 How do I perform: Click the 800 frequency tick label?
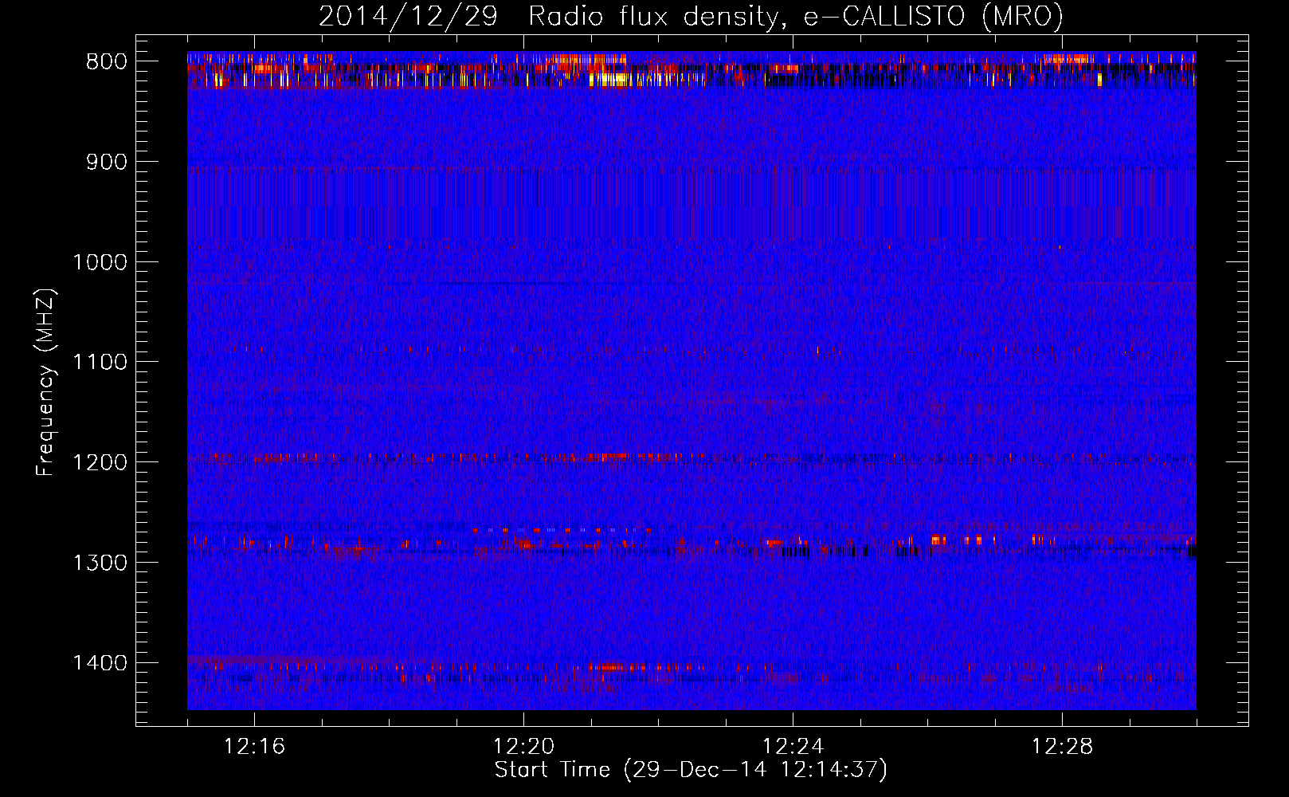(106, 62)
